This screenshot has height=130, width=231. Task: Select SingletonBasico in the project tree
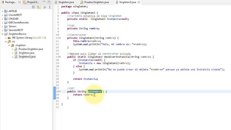coord(17,34)
